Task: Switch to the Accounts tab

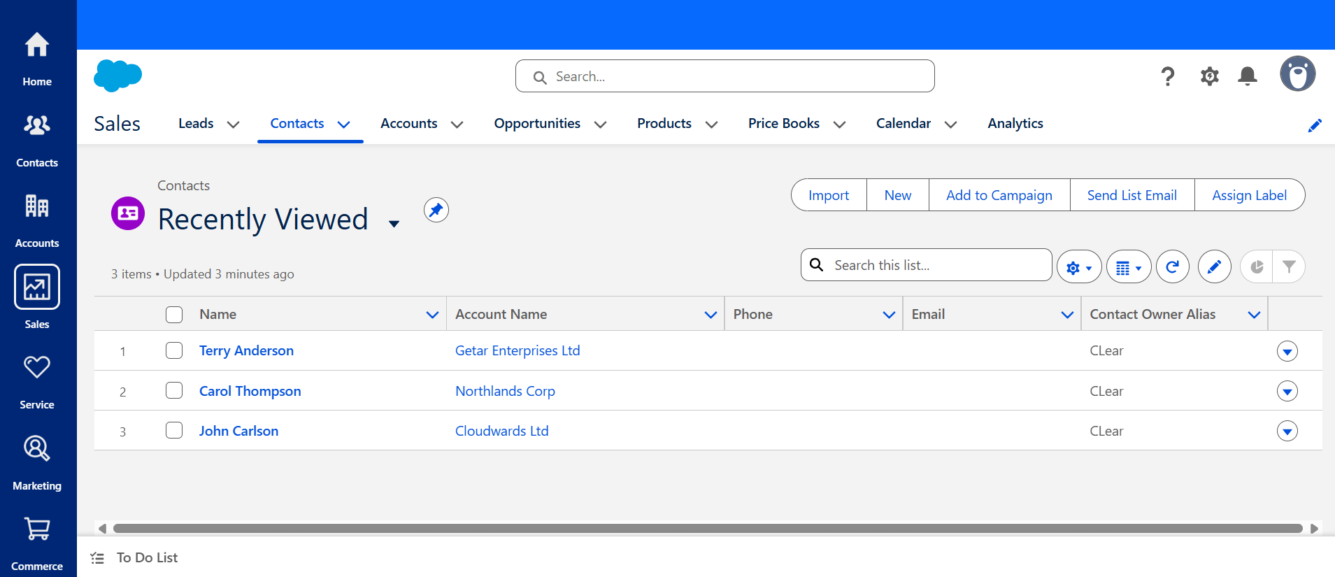Action: click(x=409, y=123)
